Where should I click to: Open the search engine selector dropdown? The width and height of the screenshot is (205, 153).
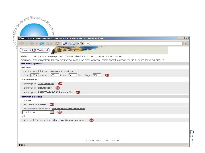click(81, 43)
